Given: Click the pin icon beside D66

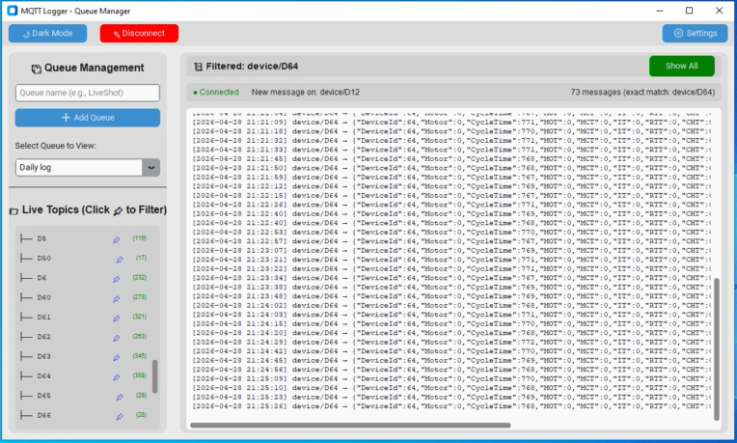Looking at the screenshot, I should point(120,416).
